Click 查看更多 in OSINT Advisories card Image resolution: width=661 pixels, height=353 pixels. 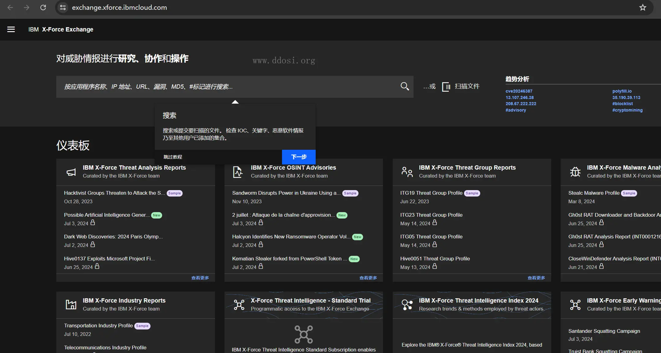(368, 278)
